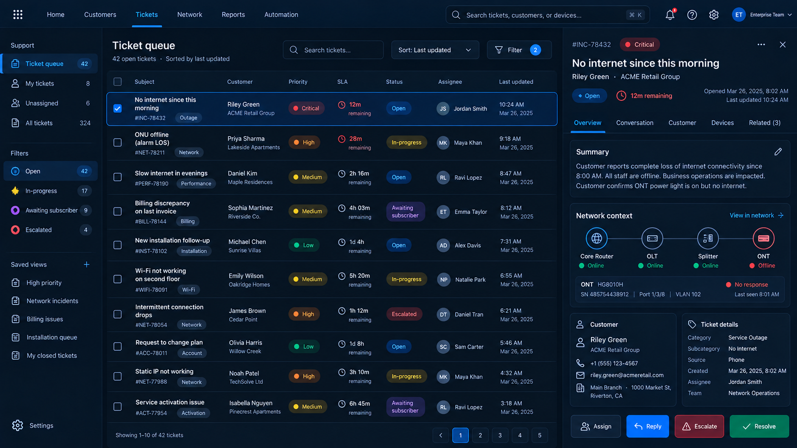
Task: Click the Resolve button
Action: tap(759, 426)
